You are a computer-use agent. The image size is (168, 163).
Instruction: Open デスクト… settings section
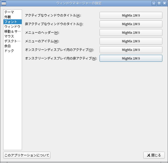pyautogui.click(x=13, y=41)
